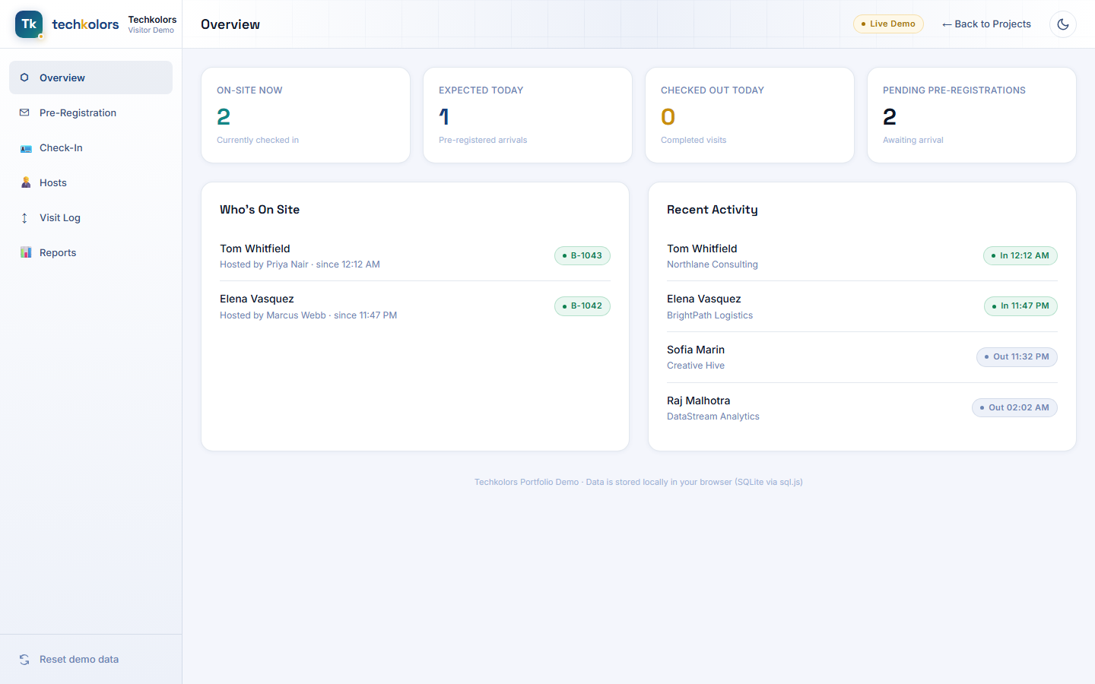
Task: Click the Reports bar chart icon
Action: click(x=25, y=252)
